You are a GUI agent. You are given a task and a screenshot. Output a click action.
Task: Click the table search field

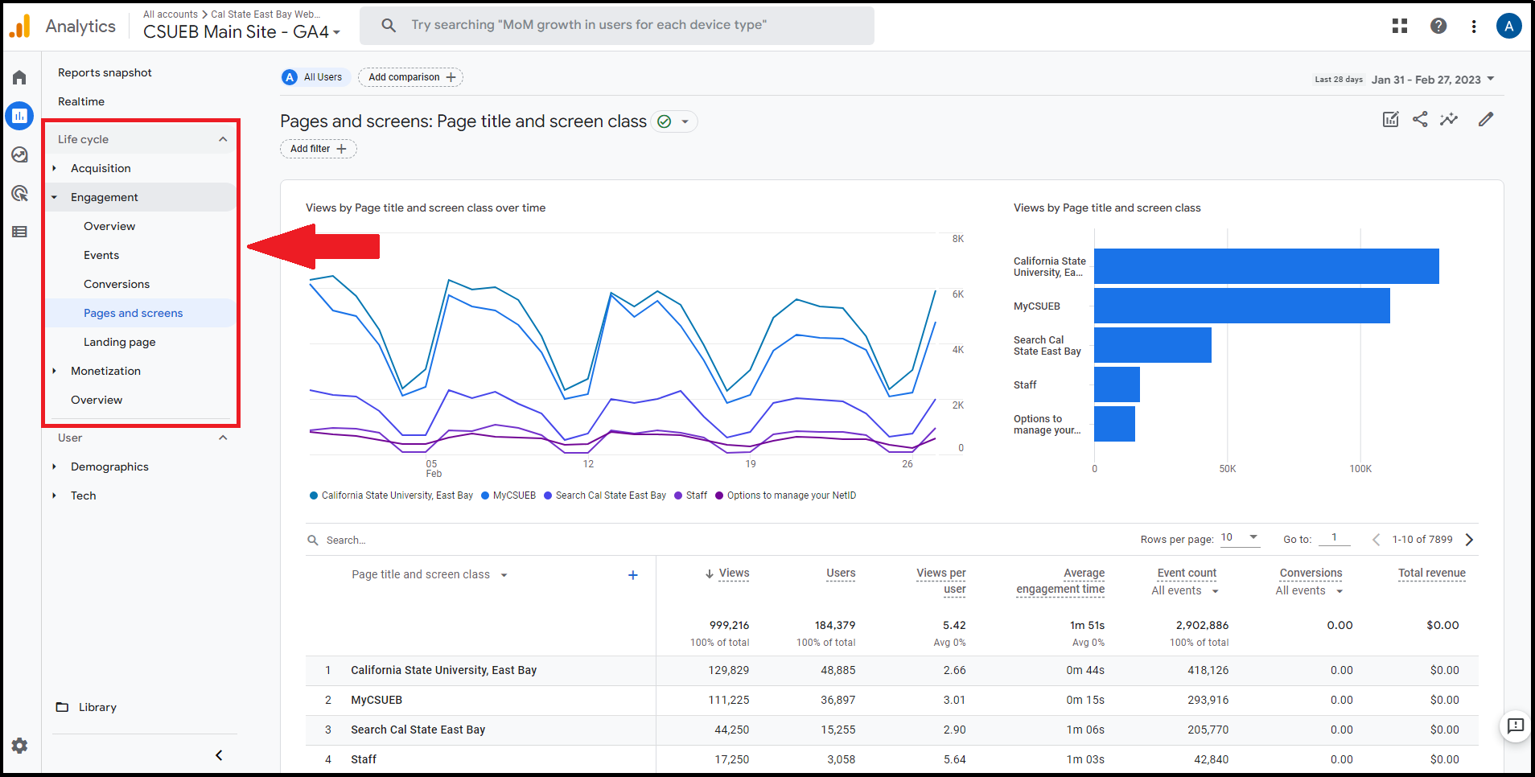pos(346,539)
